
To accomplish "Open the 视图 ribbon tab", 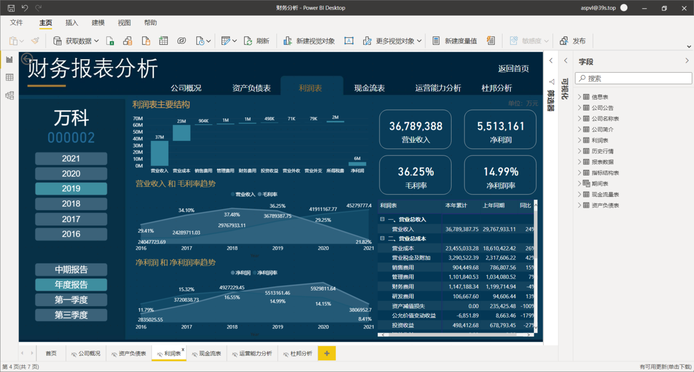I will click(x=124, y=23).
